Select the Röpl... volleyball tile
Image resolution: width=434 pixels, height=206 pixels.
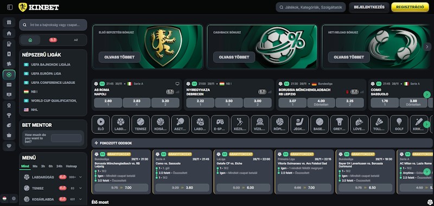[280, 125]
